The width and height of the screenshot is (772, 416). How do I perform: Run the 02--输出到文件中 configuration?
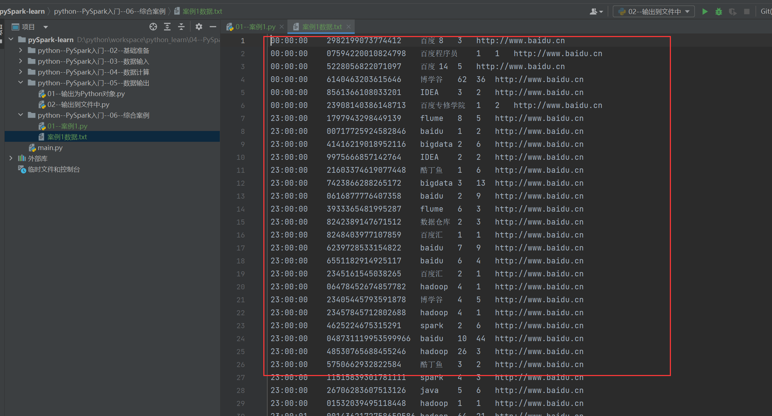point(705,12)
